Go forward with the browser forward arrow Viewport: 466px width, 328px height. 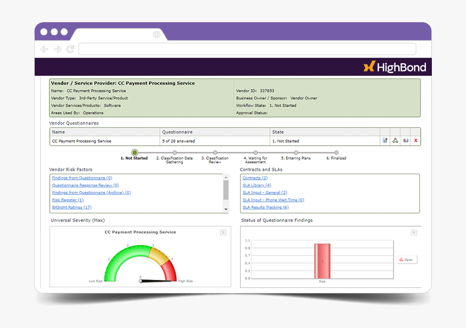pyautogui.click(x=57, y=49)
